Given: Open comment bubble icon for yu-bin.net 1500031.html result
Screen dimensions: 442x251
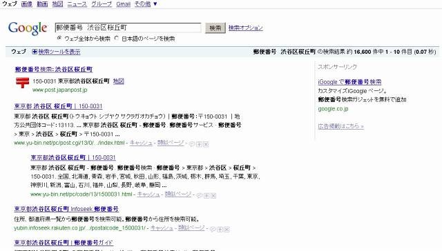Looking at the screenshot, I should coord(200,195).
